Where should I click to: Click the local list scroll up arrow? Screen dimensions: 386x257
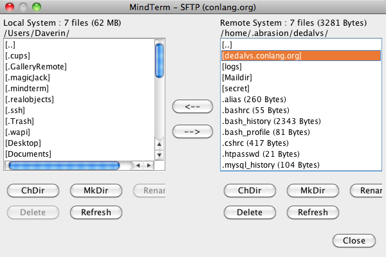click(160, 144)
